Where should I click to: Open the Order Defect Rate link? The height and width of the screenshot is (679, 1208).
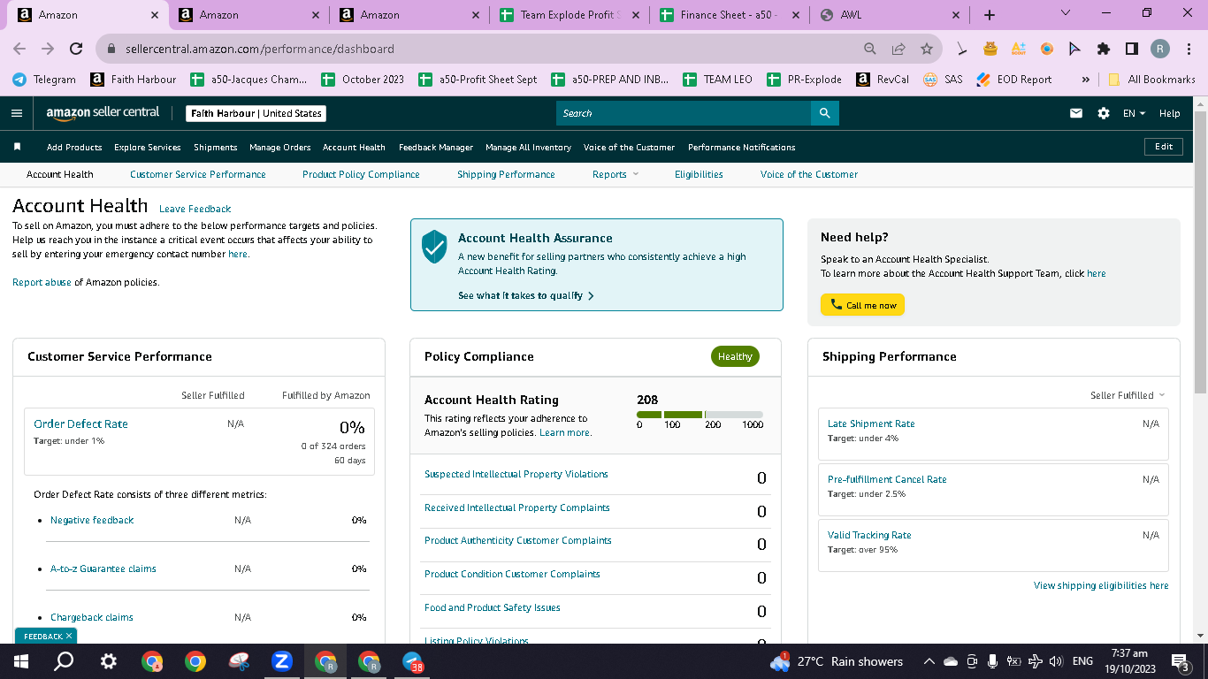[80, 423]
